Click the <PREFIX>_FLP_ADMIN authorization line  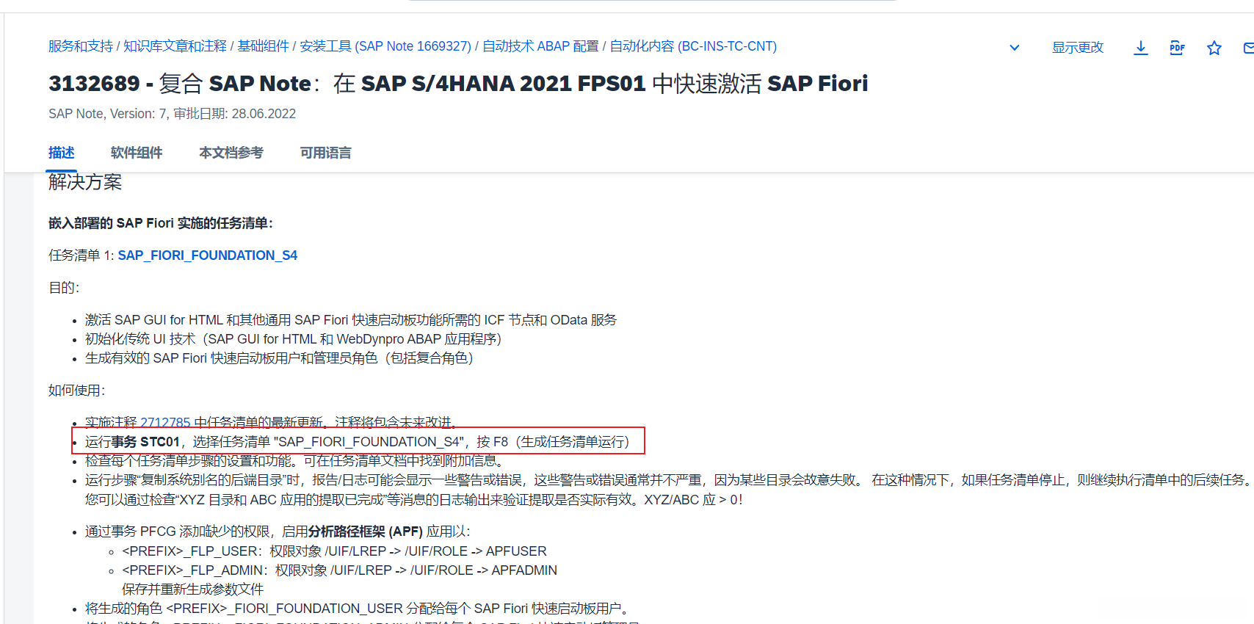tap(340, 570)
